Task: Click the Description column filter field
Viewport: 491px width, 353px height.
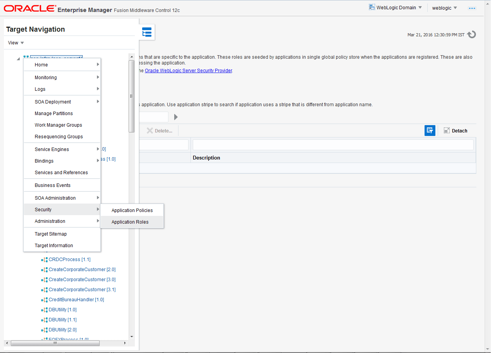Action: pyautogui.click(x=333, y=145)
